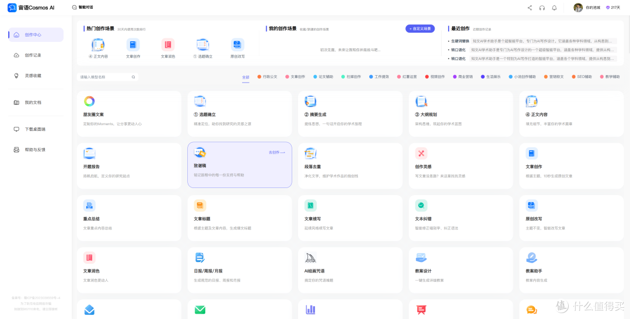Click 去创作 on the 致谢稿 card
The width and height of the screenshot is (630, 319).
pos(277,153)
